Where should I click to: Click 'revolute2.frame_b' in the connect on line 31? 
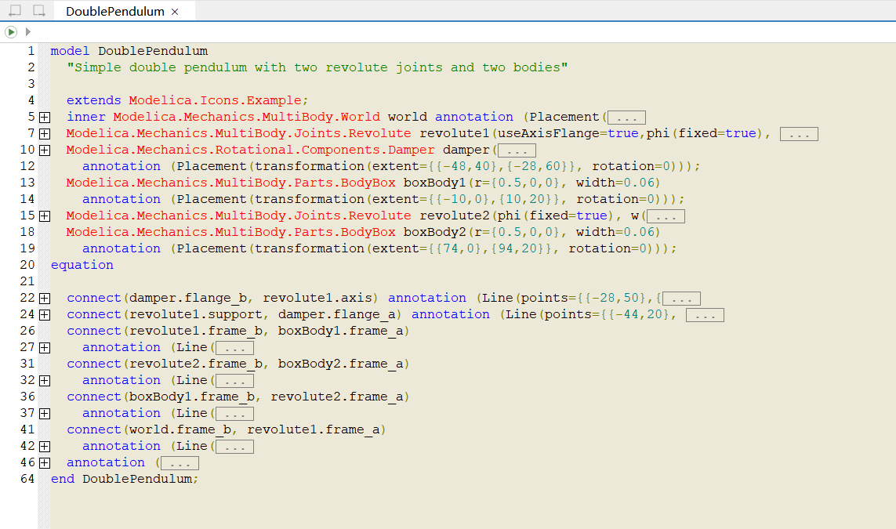[195, 364]
